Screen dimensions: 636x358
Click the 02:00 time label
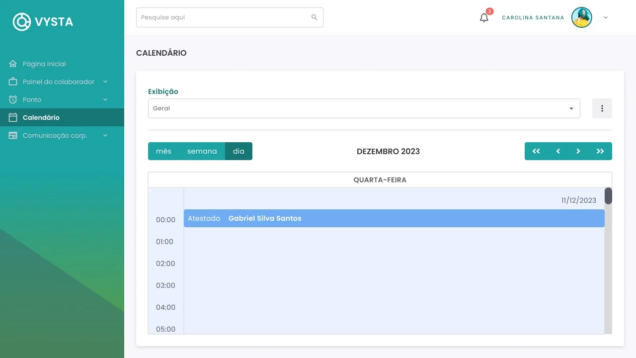point(165,264)
